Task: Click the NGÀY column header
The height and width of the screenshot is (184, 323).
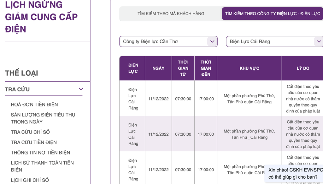Action: tap(158, 68)
